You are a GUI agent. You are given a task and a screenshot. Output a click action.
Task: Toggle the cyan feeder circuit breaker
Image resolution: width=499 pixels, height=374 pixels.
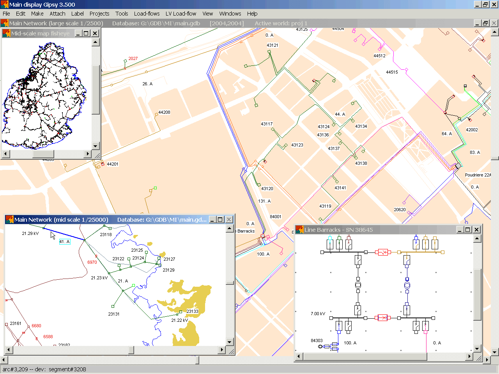(330, 244)
